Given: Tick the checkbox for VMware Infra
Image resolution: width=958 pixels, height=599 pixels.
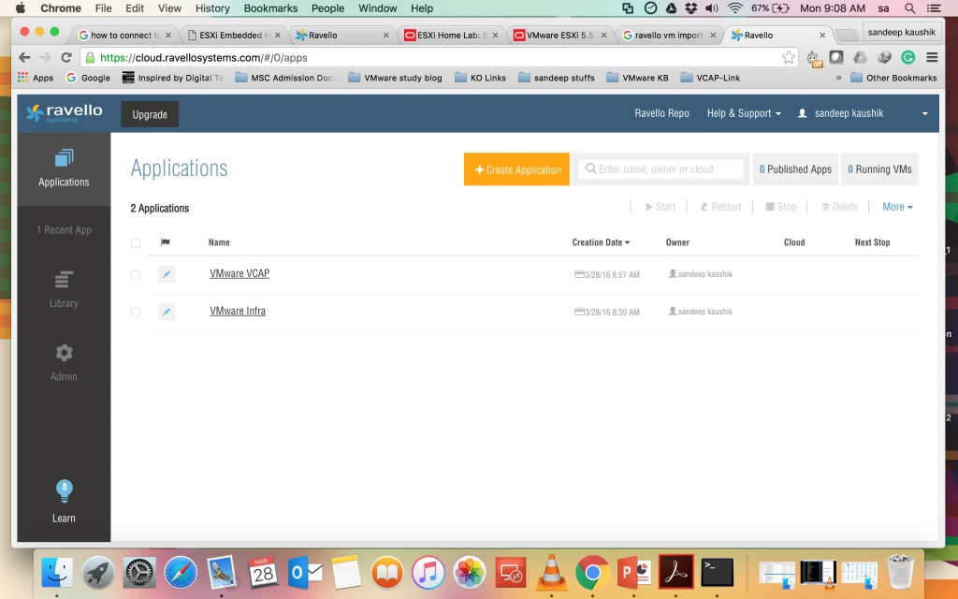Looking at the screenshot, I should click(136, 313).
